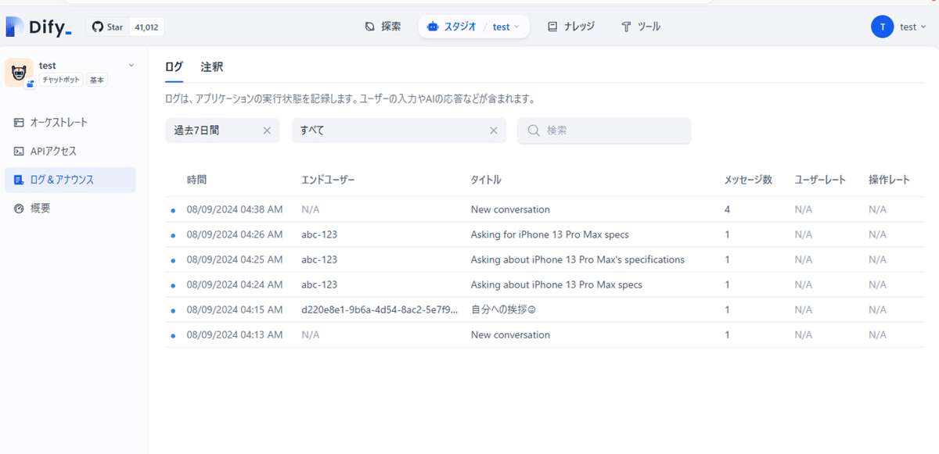Click the test user avatar circle
The height and width of the screenshot is (454, 939).
882,26
